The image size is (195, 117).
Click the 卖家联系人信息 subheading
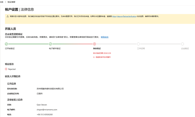coord(15,100)
